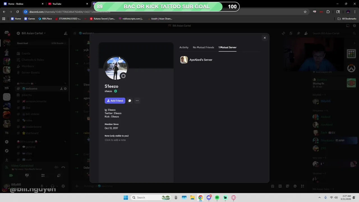Image resolution: width=359 pixels, height=202 pixels.
Task: Open the three-dot More options on profile
Action: 137,101
